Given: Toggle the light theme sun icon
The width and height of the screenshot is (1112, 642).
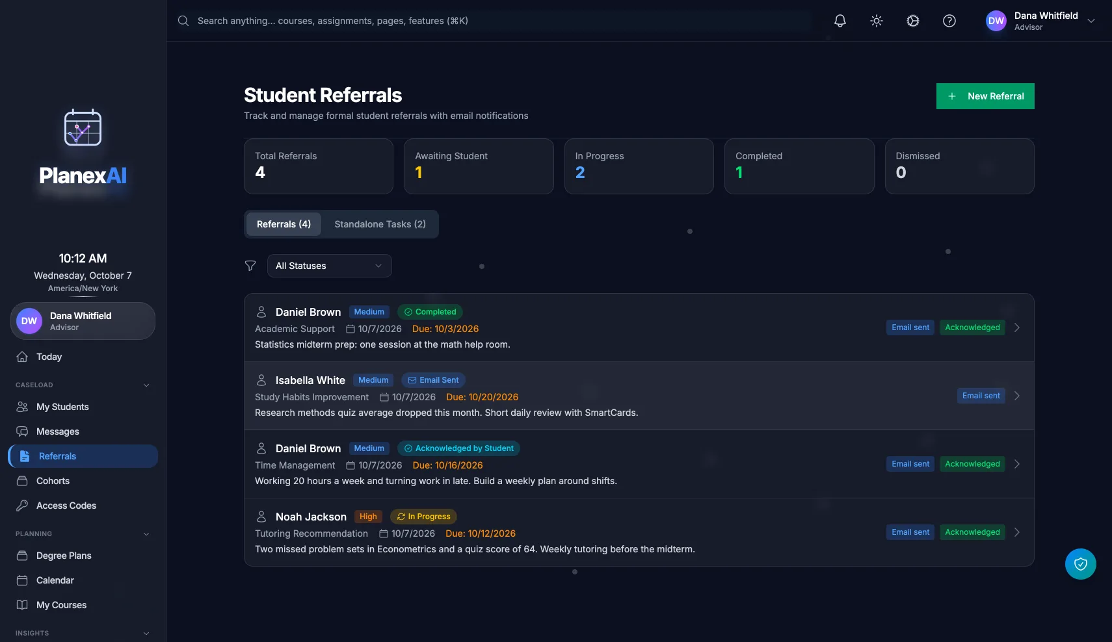Looking at the screenshot, I should click(877, 21).
